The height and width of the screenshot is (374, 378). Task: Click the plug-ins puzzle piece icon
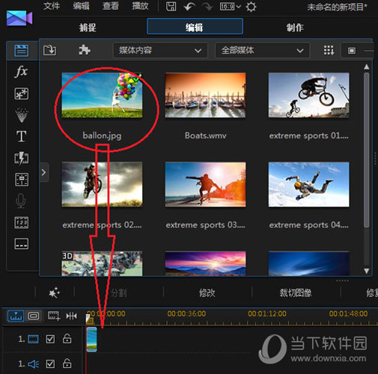pyautogui.click(x=85, y=50)
